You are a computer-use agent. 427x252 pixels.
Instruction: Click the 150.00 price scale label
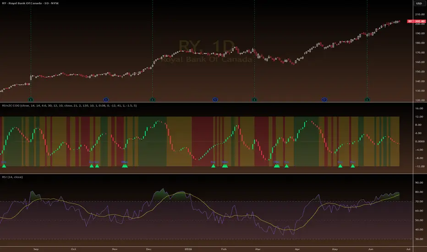(420, 71)
